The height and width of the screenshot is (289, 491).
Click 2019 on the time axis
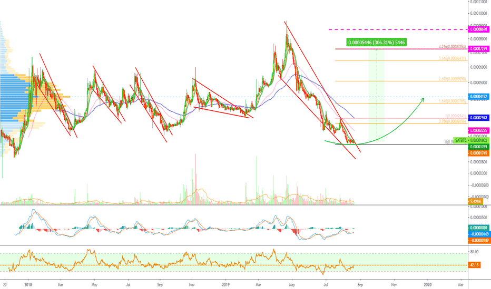(225, 285)
